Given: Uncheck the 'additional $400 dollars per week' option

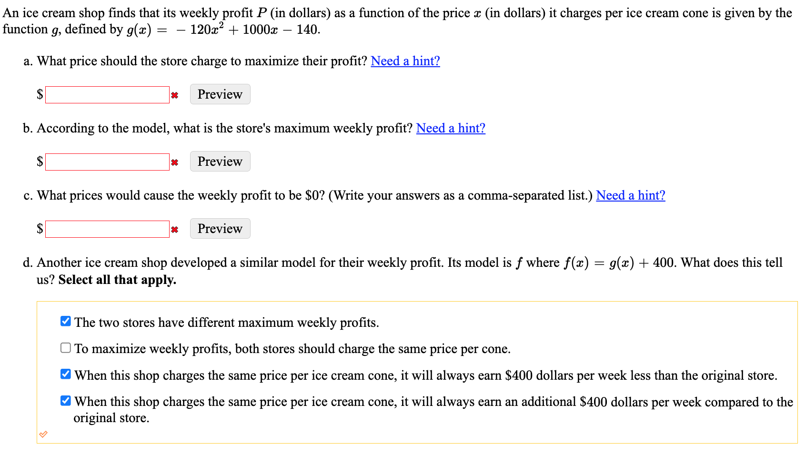Looking at the screenshot, I should click(65, 400).
